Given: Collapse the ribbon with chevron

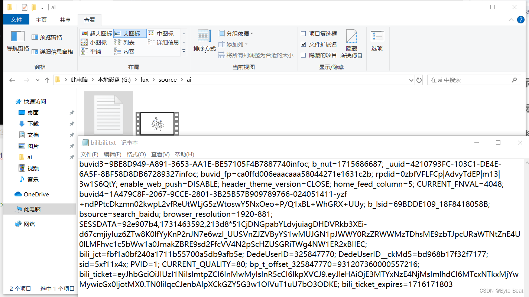Looking at the screenshot, I should (x=511, y=20).
